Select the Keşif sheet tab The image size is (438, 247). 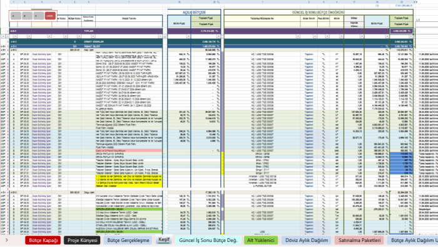click(164, 239)
